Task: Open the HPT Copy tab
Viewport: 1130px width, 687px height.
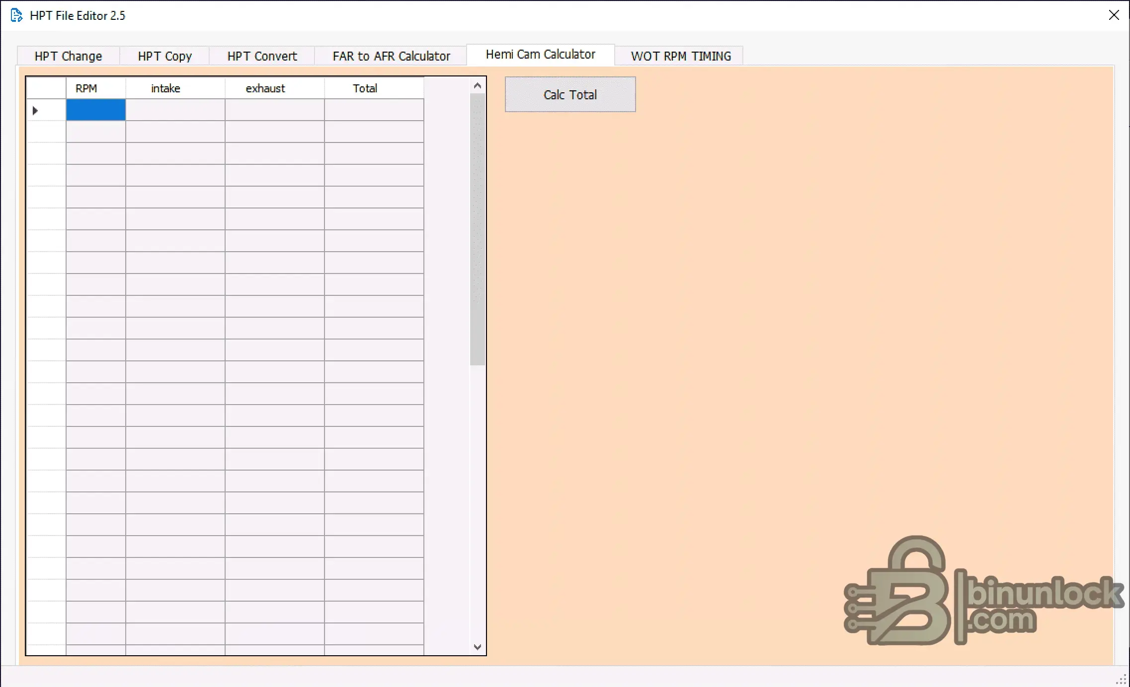Action: [x=164, y=56]
